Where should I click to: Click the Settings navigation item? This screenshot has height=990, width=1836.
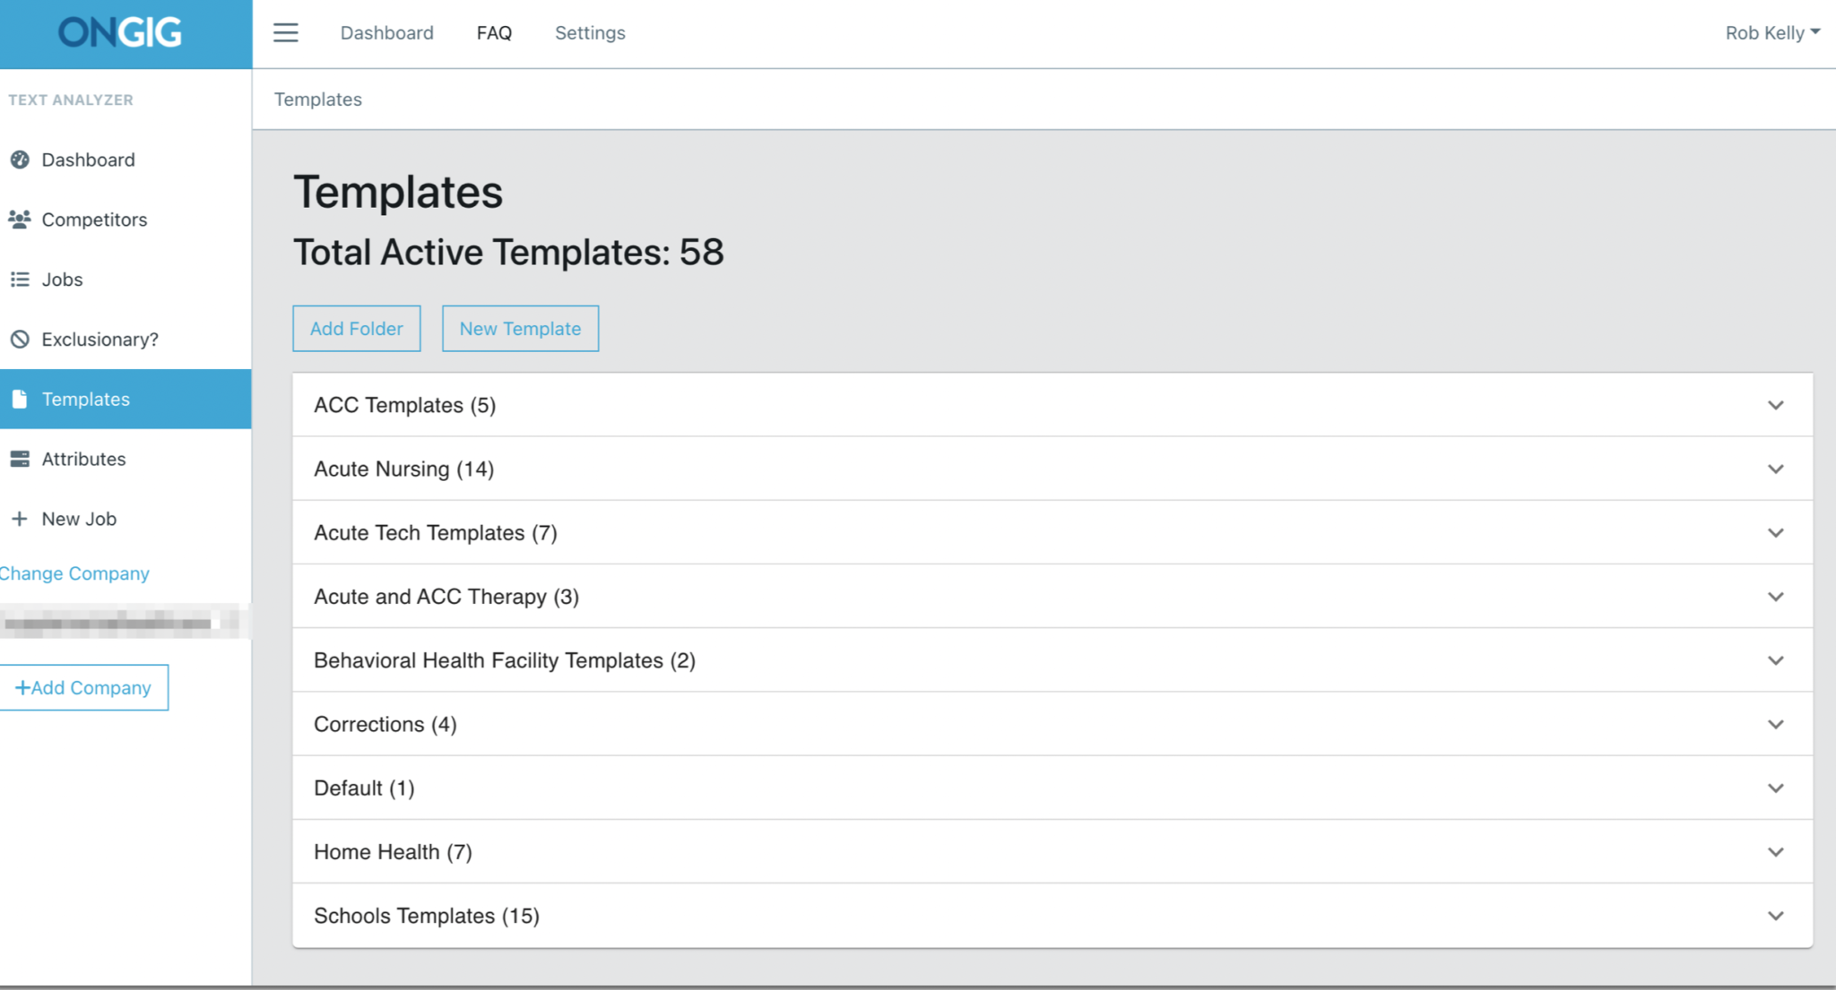coord(591,33)
